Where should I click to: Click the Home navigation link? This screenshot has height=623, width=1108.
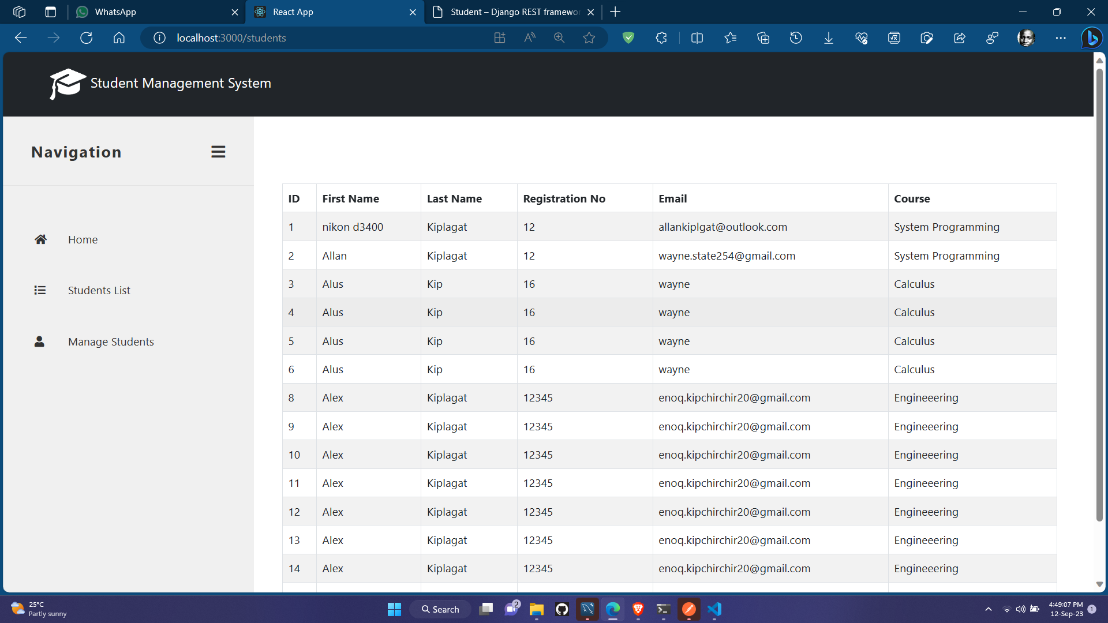pyautogui.click(x=83, y=239)
